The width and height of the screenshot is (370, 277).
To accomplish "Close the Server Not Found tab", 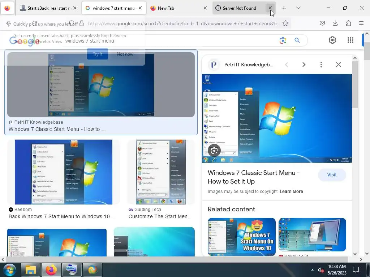I will coord(270,8).
